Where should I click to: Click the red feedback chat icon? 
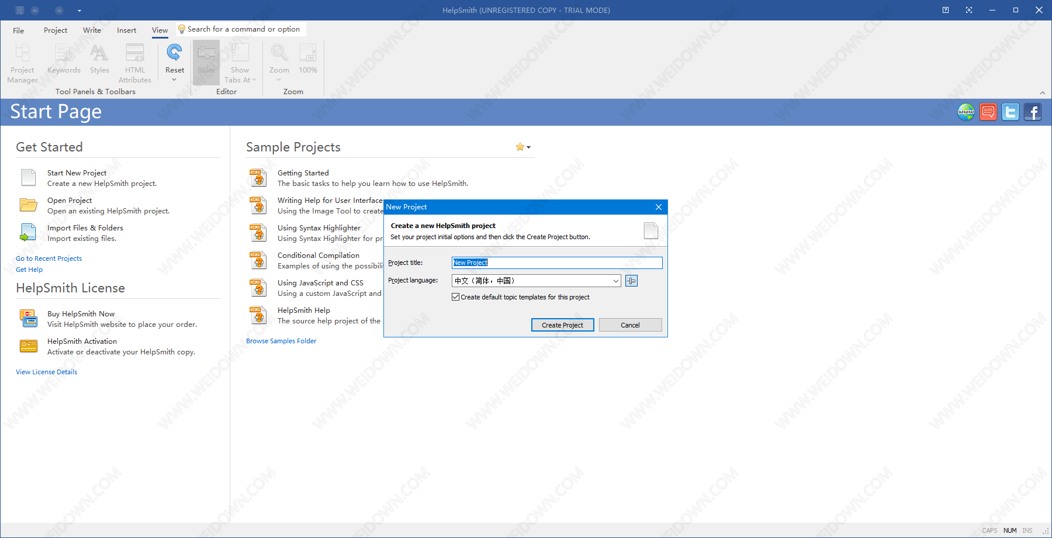point(988,112)
